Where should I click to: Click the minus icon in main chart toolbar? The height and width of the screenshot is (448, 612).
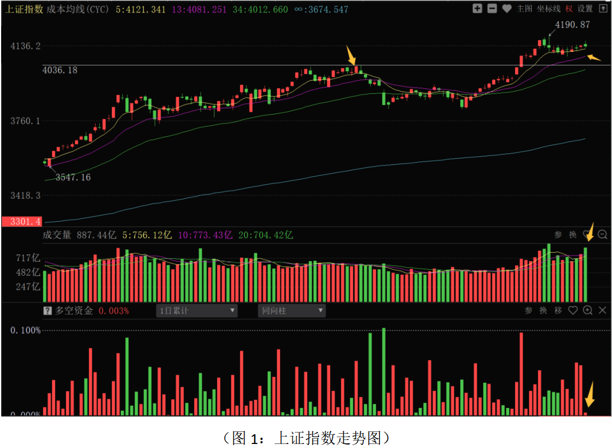pos(492,9)
